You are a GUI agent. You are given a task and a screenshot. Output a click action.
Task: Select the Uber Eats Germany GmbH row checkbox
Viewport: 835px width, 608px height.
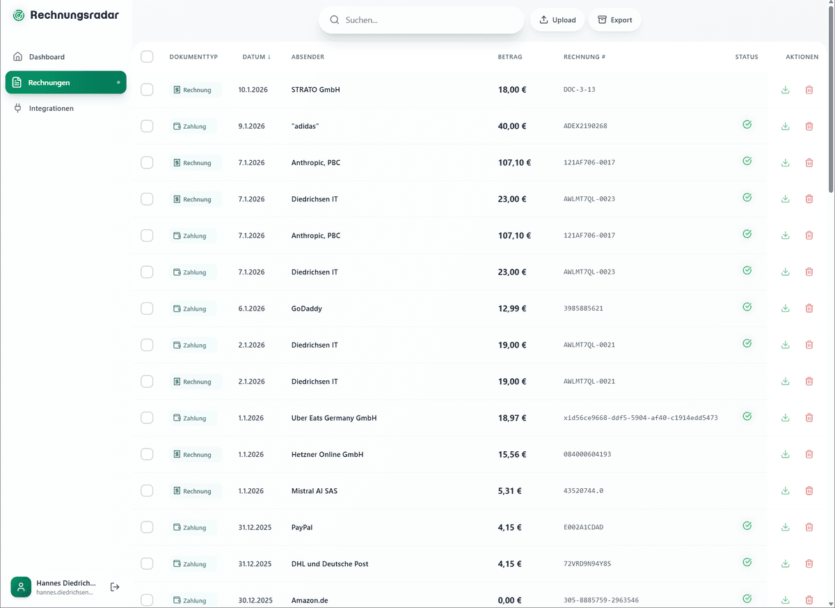click(x=147, y=417)
